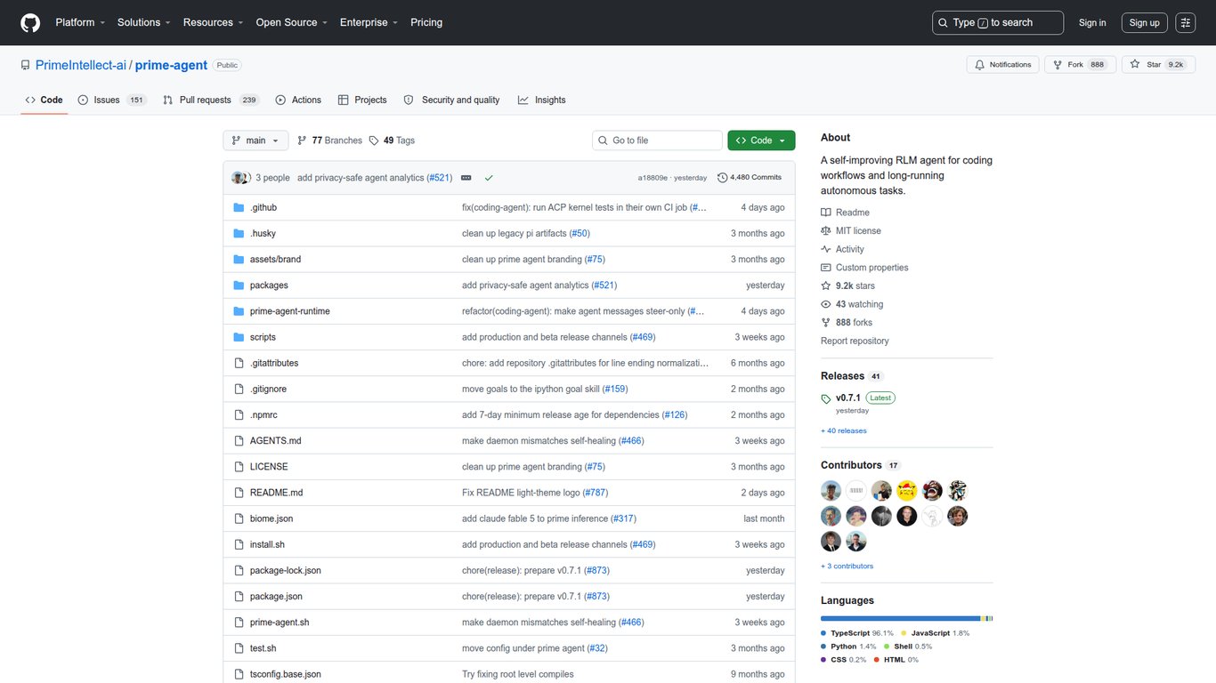Switch to the Code tab
The height and width of the screenshot is (683, 1216).
pos(44,100)
